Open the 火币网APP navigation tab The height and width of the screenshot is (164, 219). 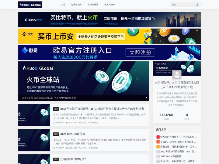pos(109,5)
